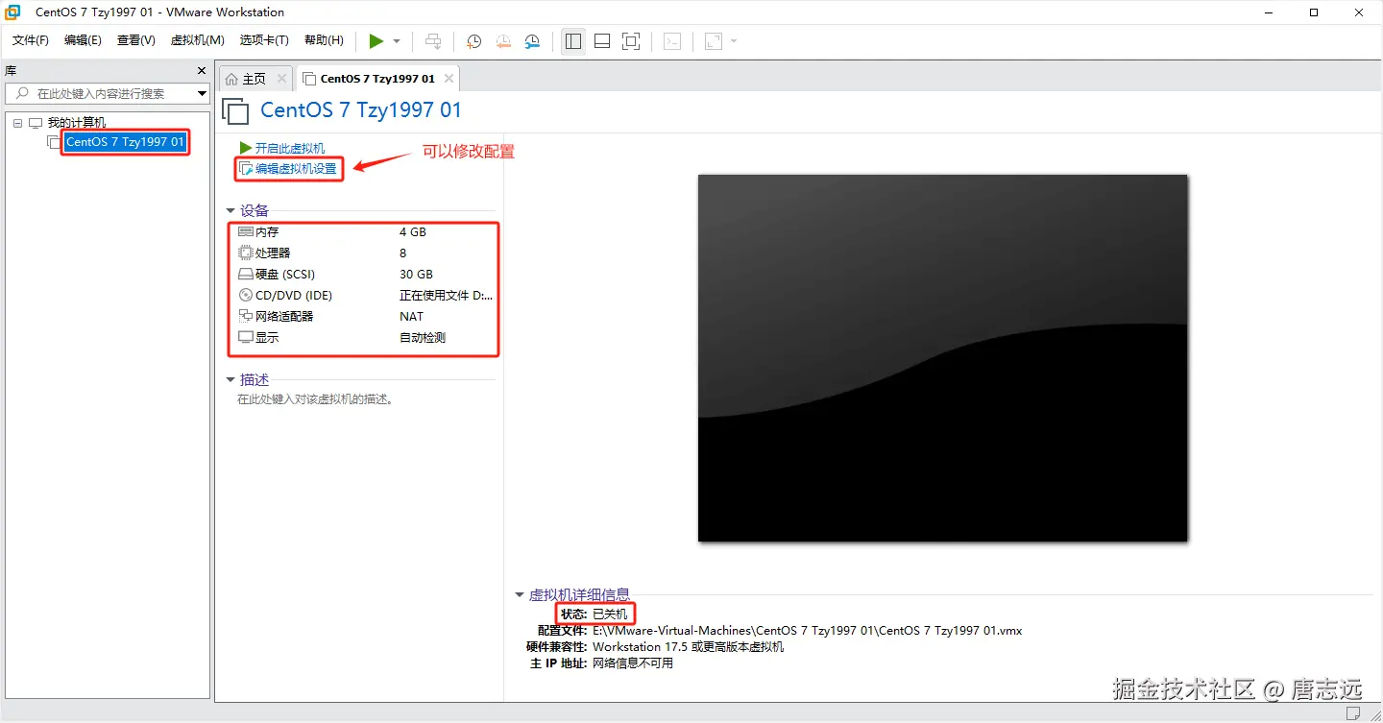Click the library search input field
Image resolution: width=1383 pixels, height=723 pixels.
click(100, 93)
